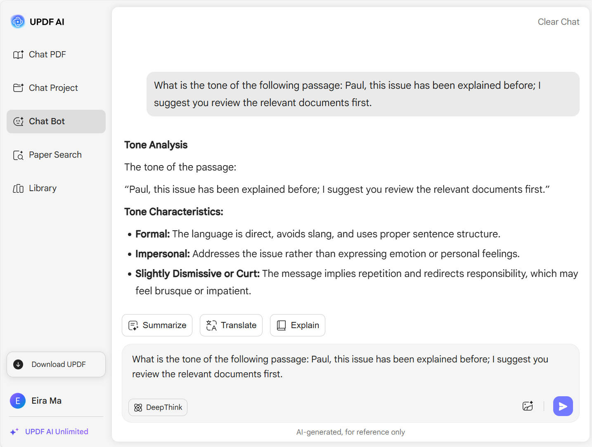Click the UPDF AI logo icon

click(x=18, y=21)
